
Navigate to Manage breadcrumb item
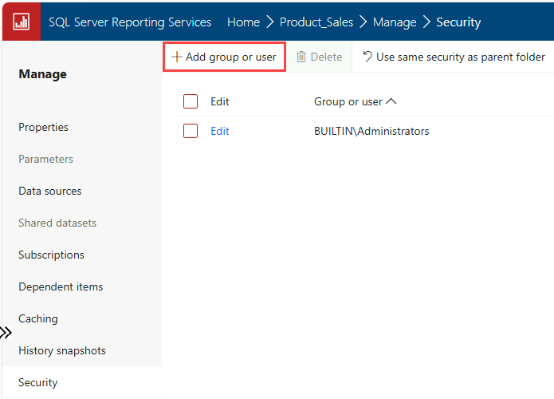(395, 22)
